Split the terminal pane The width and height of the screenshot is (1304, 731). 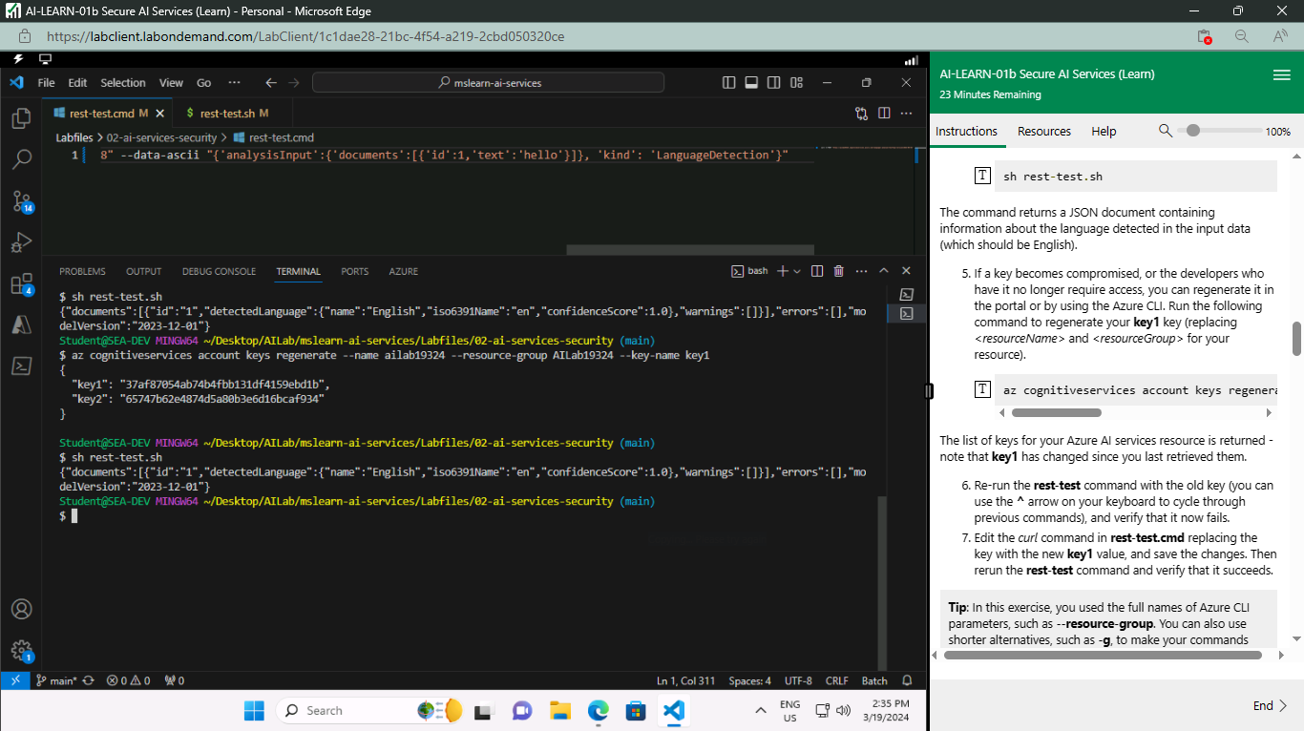click(817, 271)
